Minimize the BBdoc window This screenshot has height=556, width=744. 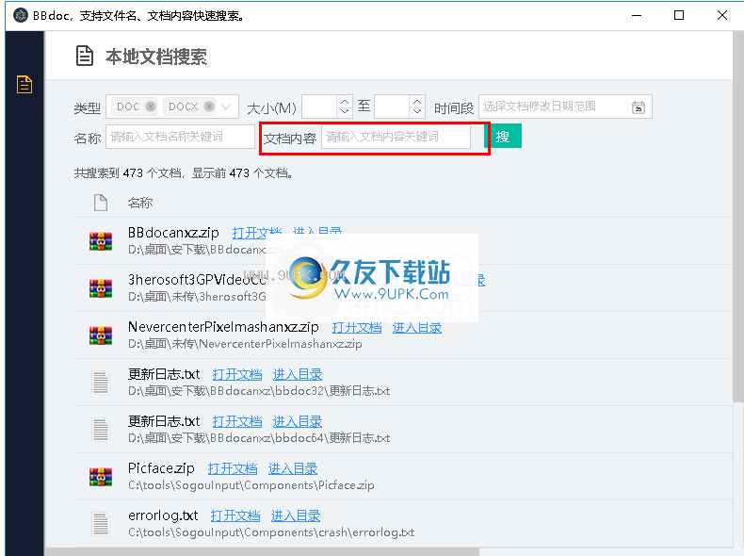pyautogui.click(x=637, y=15)
